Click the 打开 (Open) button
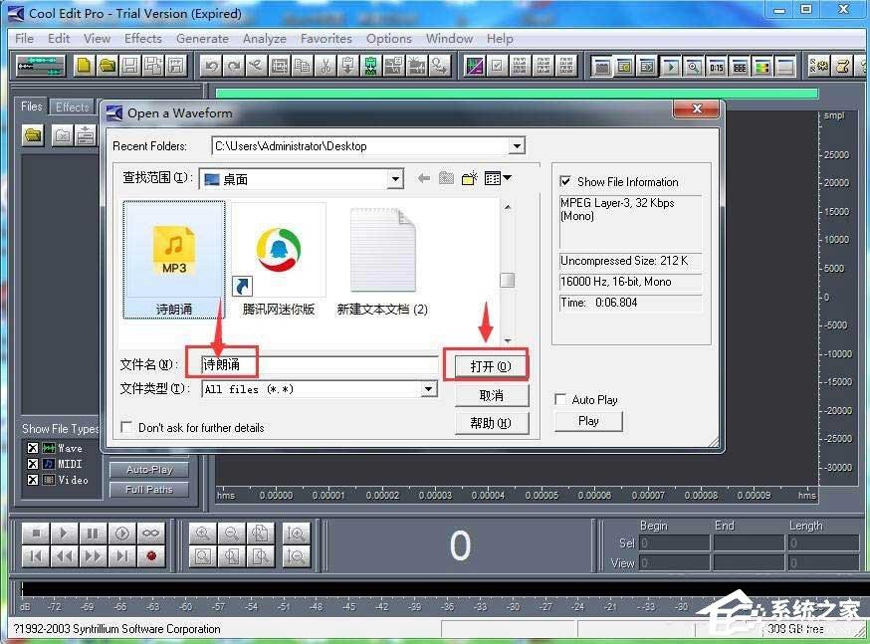This screenshot has width=870, height=644. click(490, 366)
